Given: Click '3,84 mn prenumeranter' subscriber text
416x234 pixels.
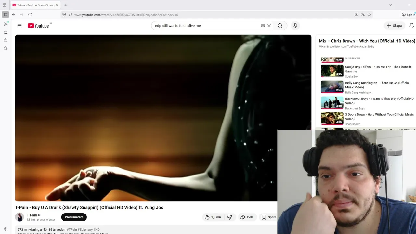Looking at the screenshot, I should click(x=41, y=220).
